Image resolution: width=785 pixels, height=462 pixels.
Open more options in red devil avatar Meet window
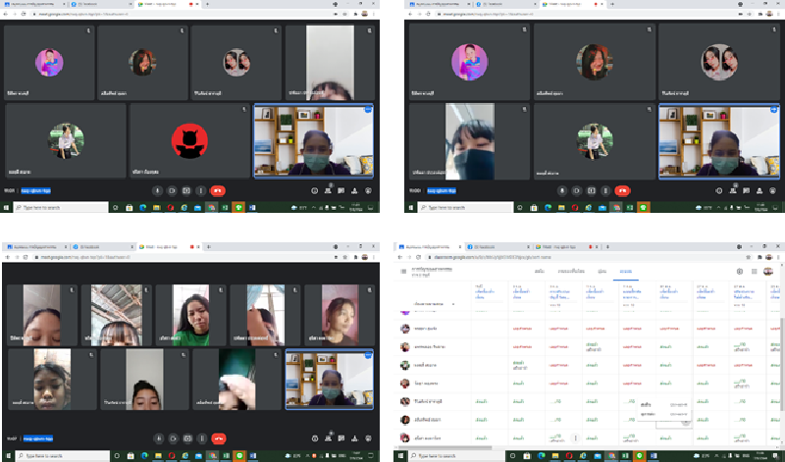(201, 190)
